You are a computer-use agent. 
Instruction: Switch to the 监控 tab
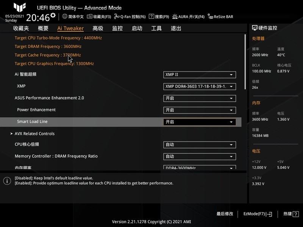117,28
